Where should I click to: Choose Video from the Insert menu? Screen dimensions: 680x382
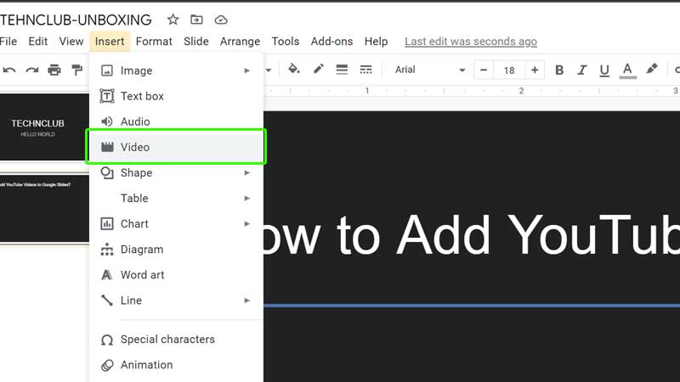pos(177,147)
